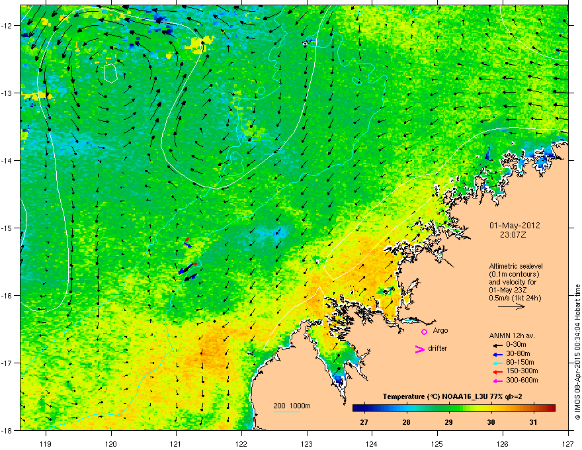
Task: Click the blue 30-80m legend arrow
Action: pyautogui.click(x=497, y=354)
